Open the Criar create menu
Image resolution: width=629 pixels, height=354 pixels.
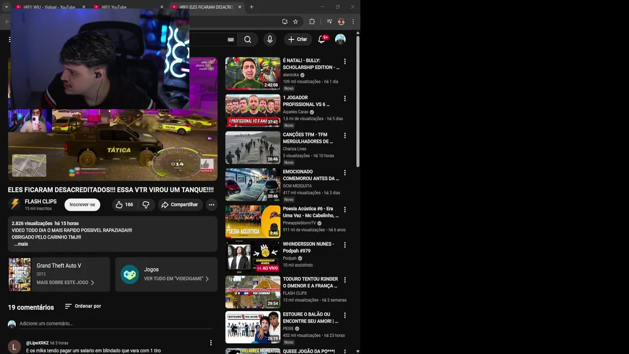(x=298, y=39)
